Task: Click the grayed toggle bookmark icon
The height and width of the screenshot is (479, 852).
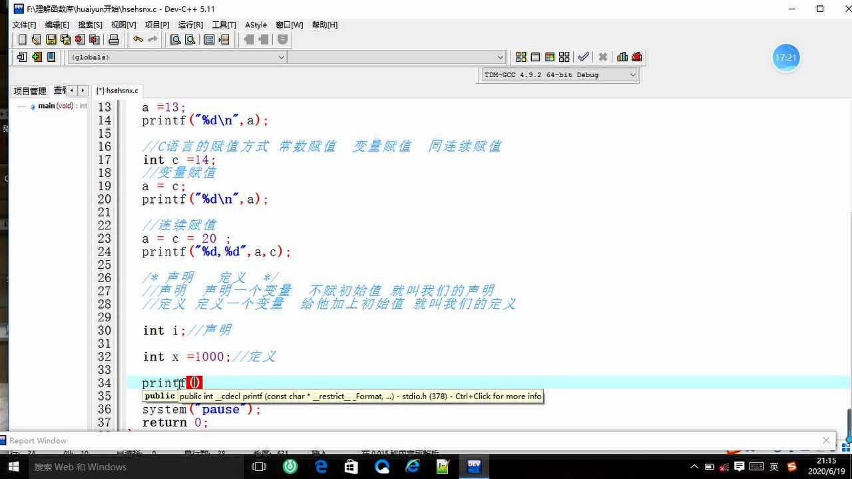Action: pos(249,40)
